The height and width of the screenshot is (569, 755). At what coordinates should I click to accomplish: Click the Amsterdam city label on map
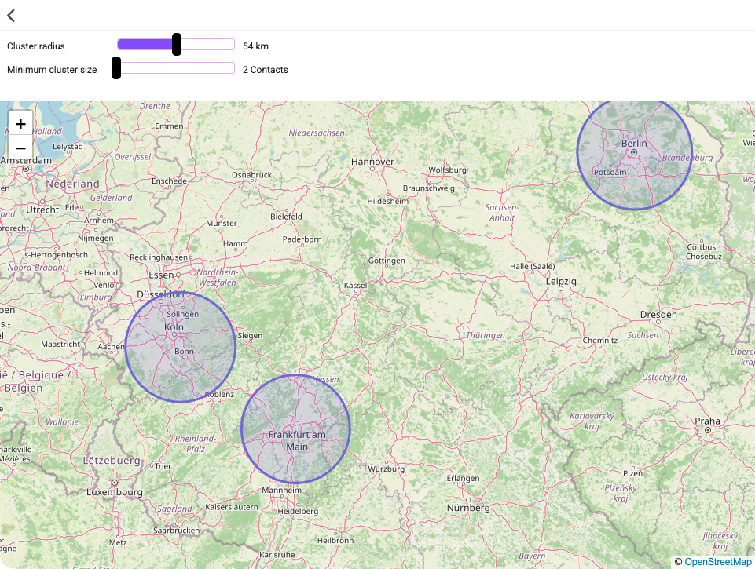pos(26,160)
